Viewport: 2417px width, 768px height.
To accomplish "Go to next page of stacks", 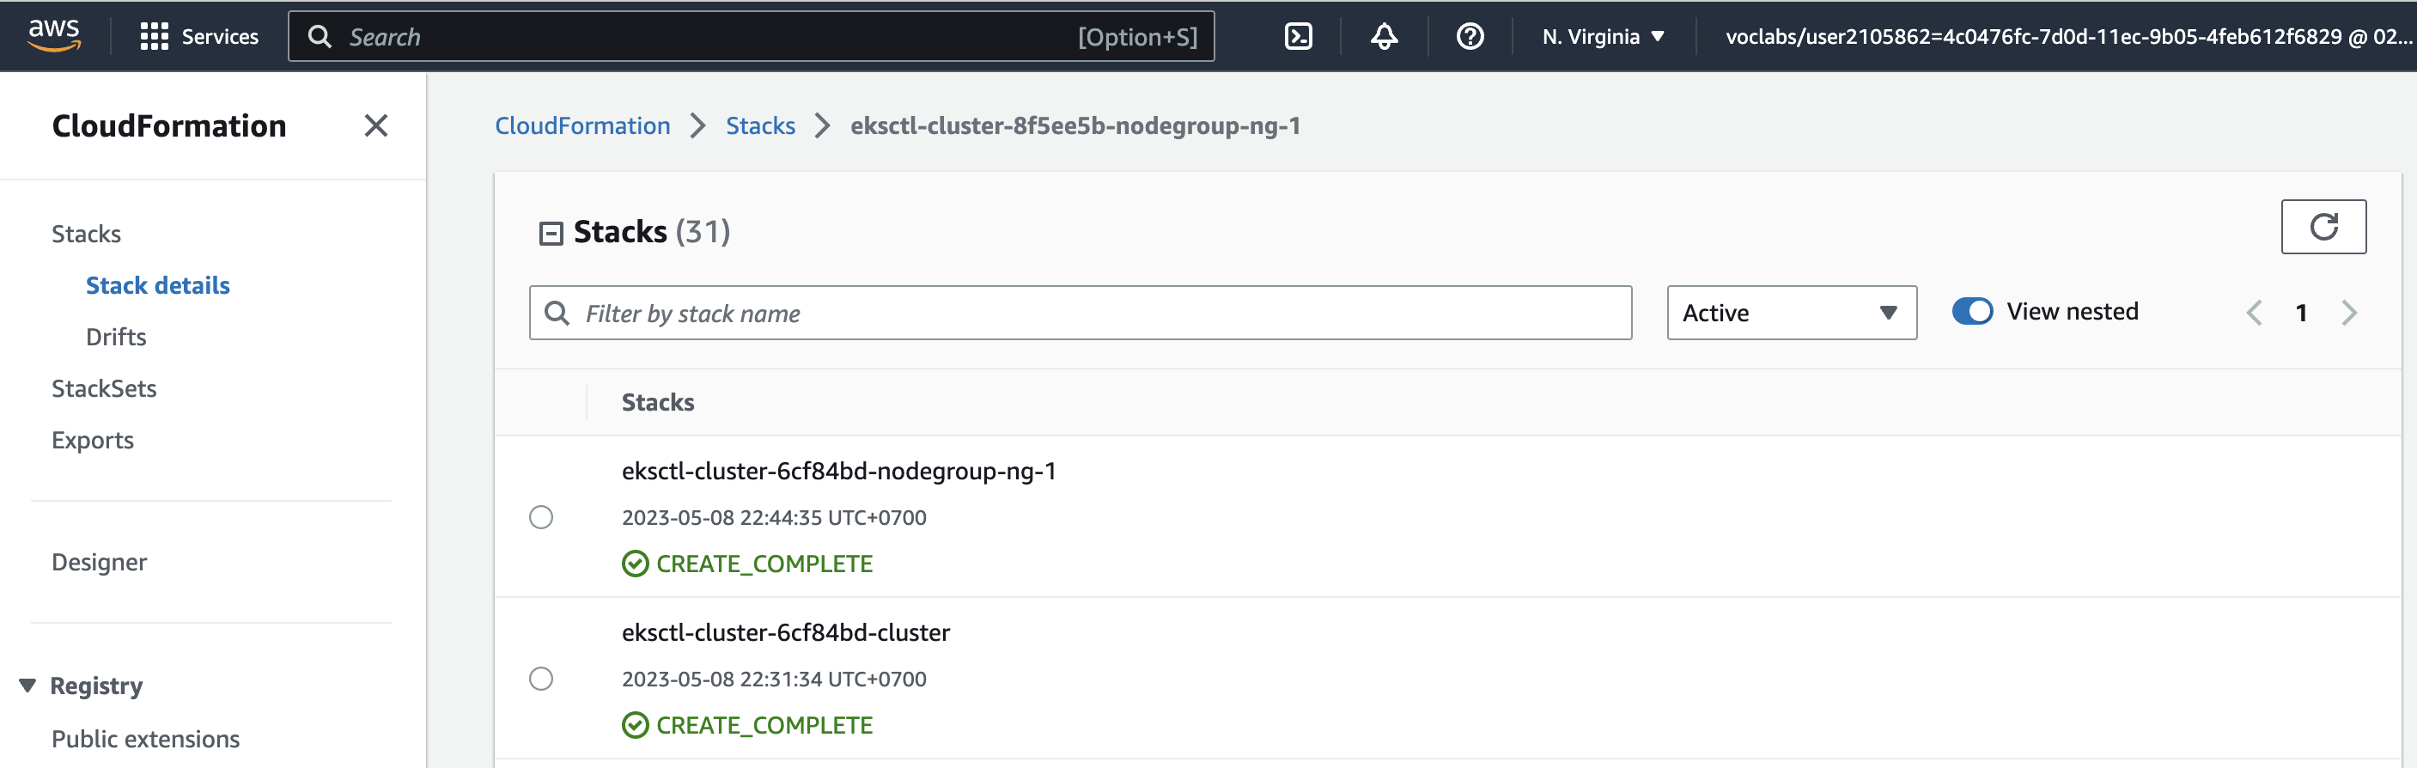I will click(x=2348, y=313).
